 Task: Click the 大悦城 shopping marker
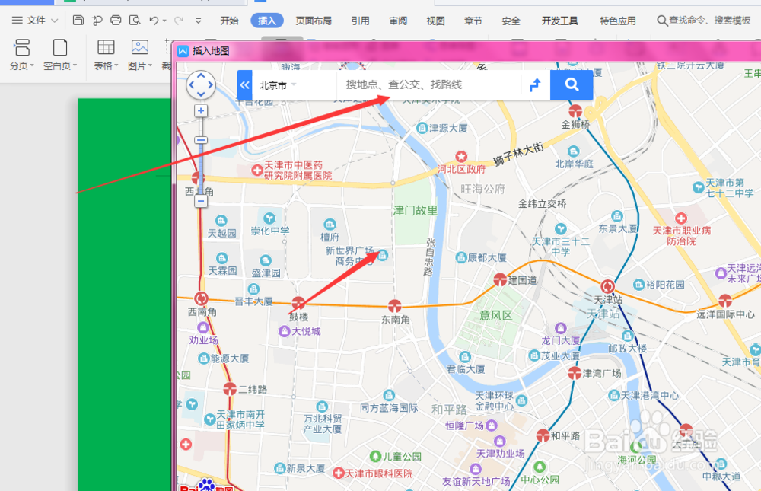[285, 331]
